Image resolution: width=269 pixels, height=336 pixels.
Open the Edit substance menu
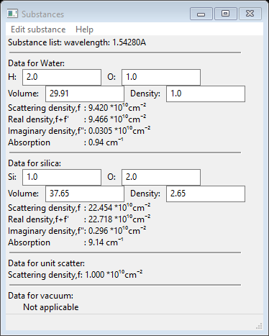[38, 29]
